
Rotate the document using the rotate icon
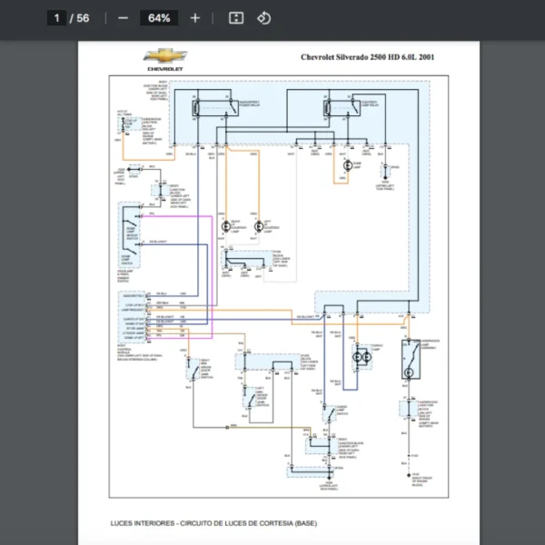coord(264,18)
